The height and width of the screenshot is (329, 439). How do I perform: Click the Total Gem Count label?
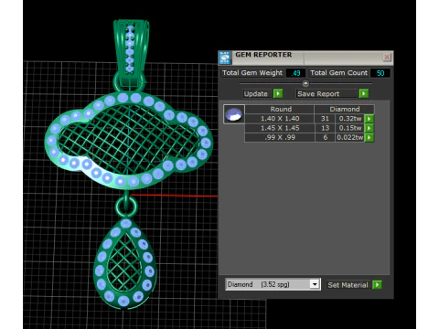point(338,73)
